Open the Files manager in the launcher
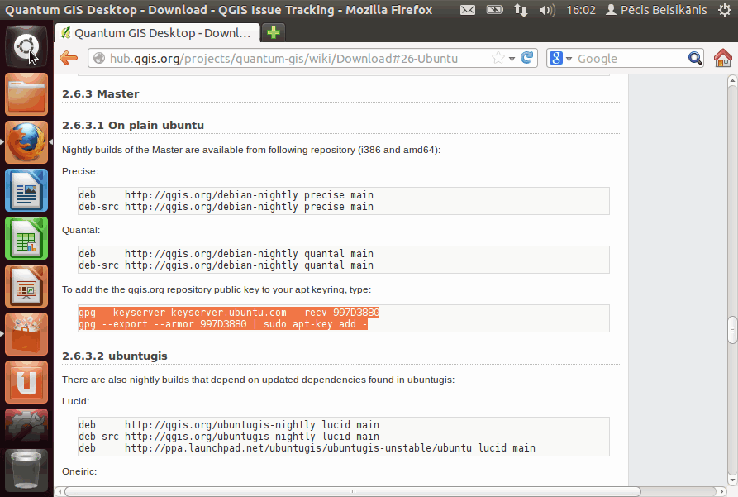 point(26,94)
